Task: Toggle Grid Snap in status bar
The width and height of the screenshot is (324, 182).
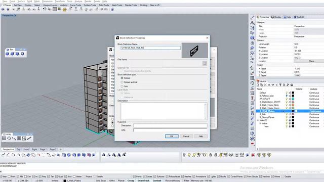Action: click(x=101, y=180)
